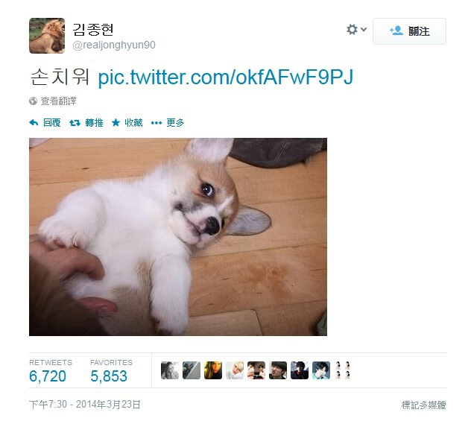Open the @realjonghyun90 profile handle
This screenshot has height=424, width=471.
(x=114, y=45)
